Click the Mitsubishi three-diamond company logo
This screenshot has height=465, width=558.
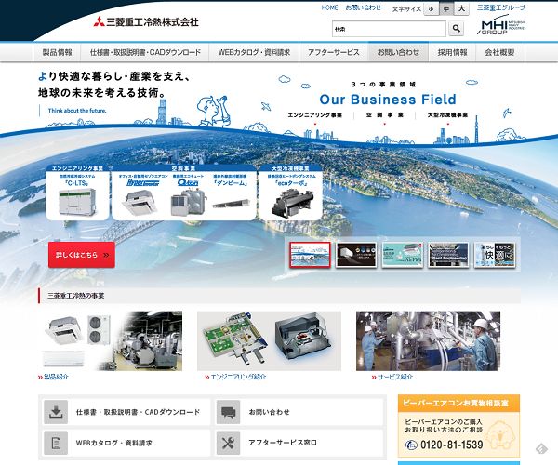pos(146,22)
